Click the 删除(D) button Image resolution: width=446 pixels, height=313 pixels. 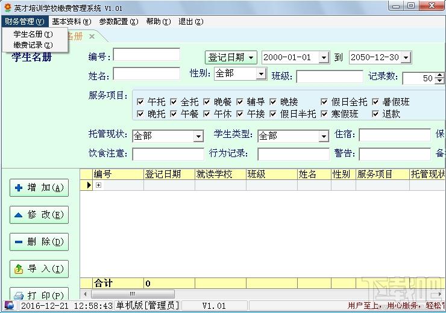(x=39, y=242)
